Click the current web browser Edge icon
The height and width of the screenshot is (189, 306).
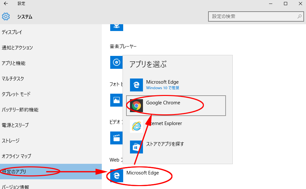click(x=116, y=175)
